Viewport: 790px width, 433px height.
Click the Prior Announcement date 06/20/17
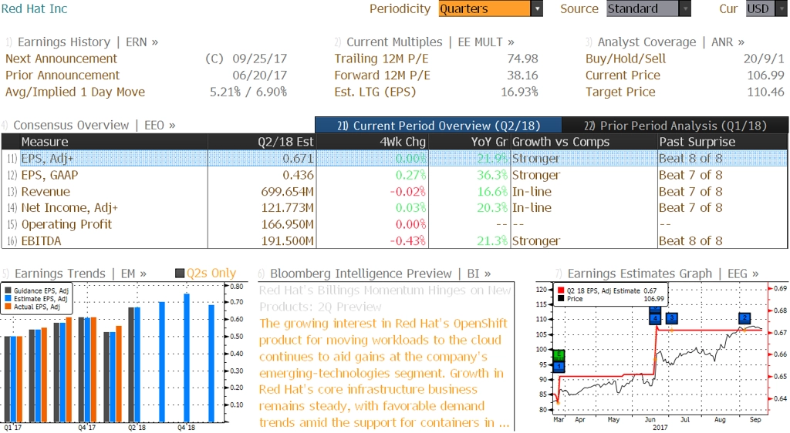coord(259,76)
